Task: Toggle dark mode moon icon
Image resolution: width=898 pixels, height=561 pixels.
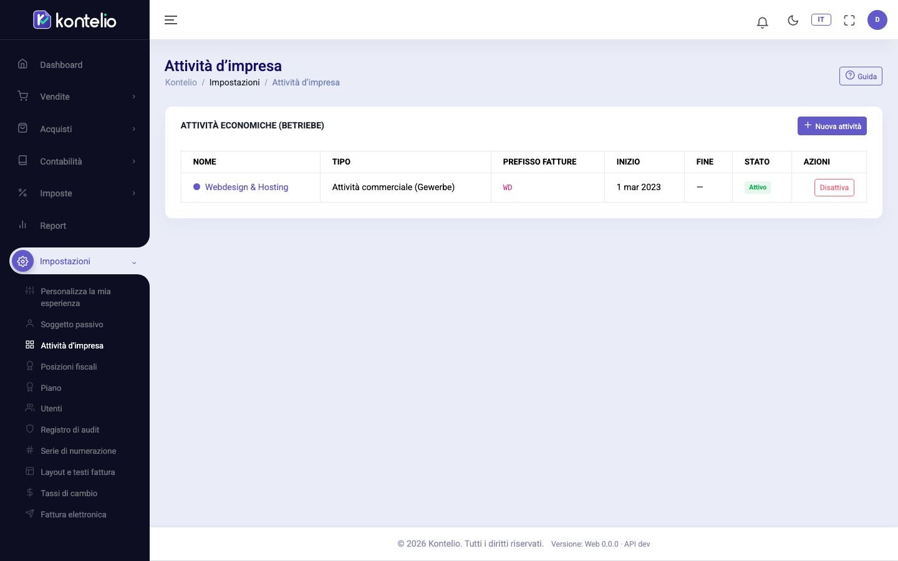Action: 793,21
